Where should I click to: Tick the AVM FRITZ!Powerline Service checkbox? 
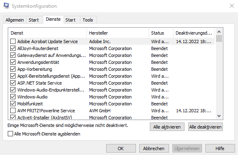tap(13, 111)
